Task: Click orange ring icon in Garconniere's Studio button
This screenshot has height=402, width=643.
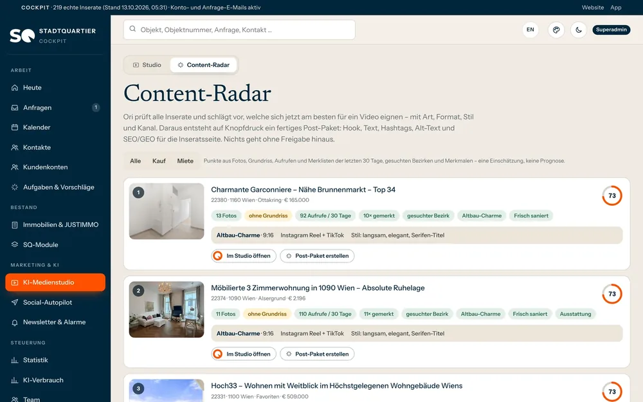Action: [x=218, y=256]
